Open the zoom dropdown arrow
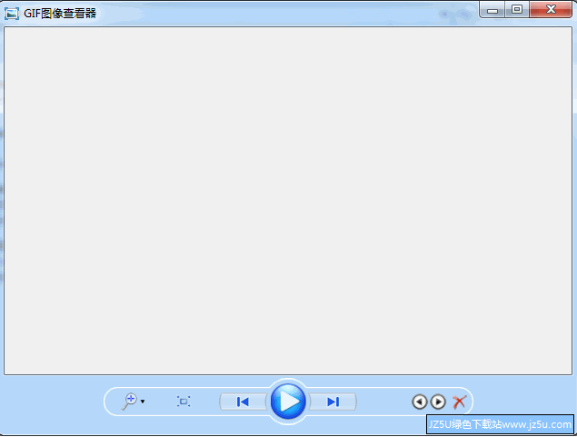Screen dimensions: 577x437 143,402
